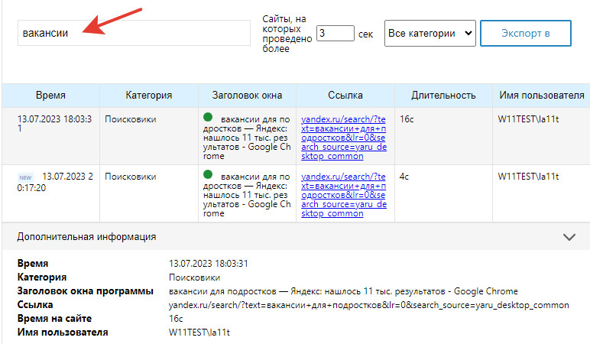Screen dimensions: 590x344
Task: Click the "сек" unit label
Action: pyautogui.click(x=365, y=34)
